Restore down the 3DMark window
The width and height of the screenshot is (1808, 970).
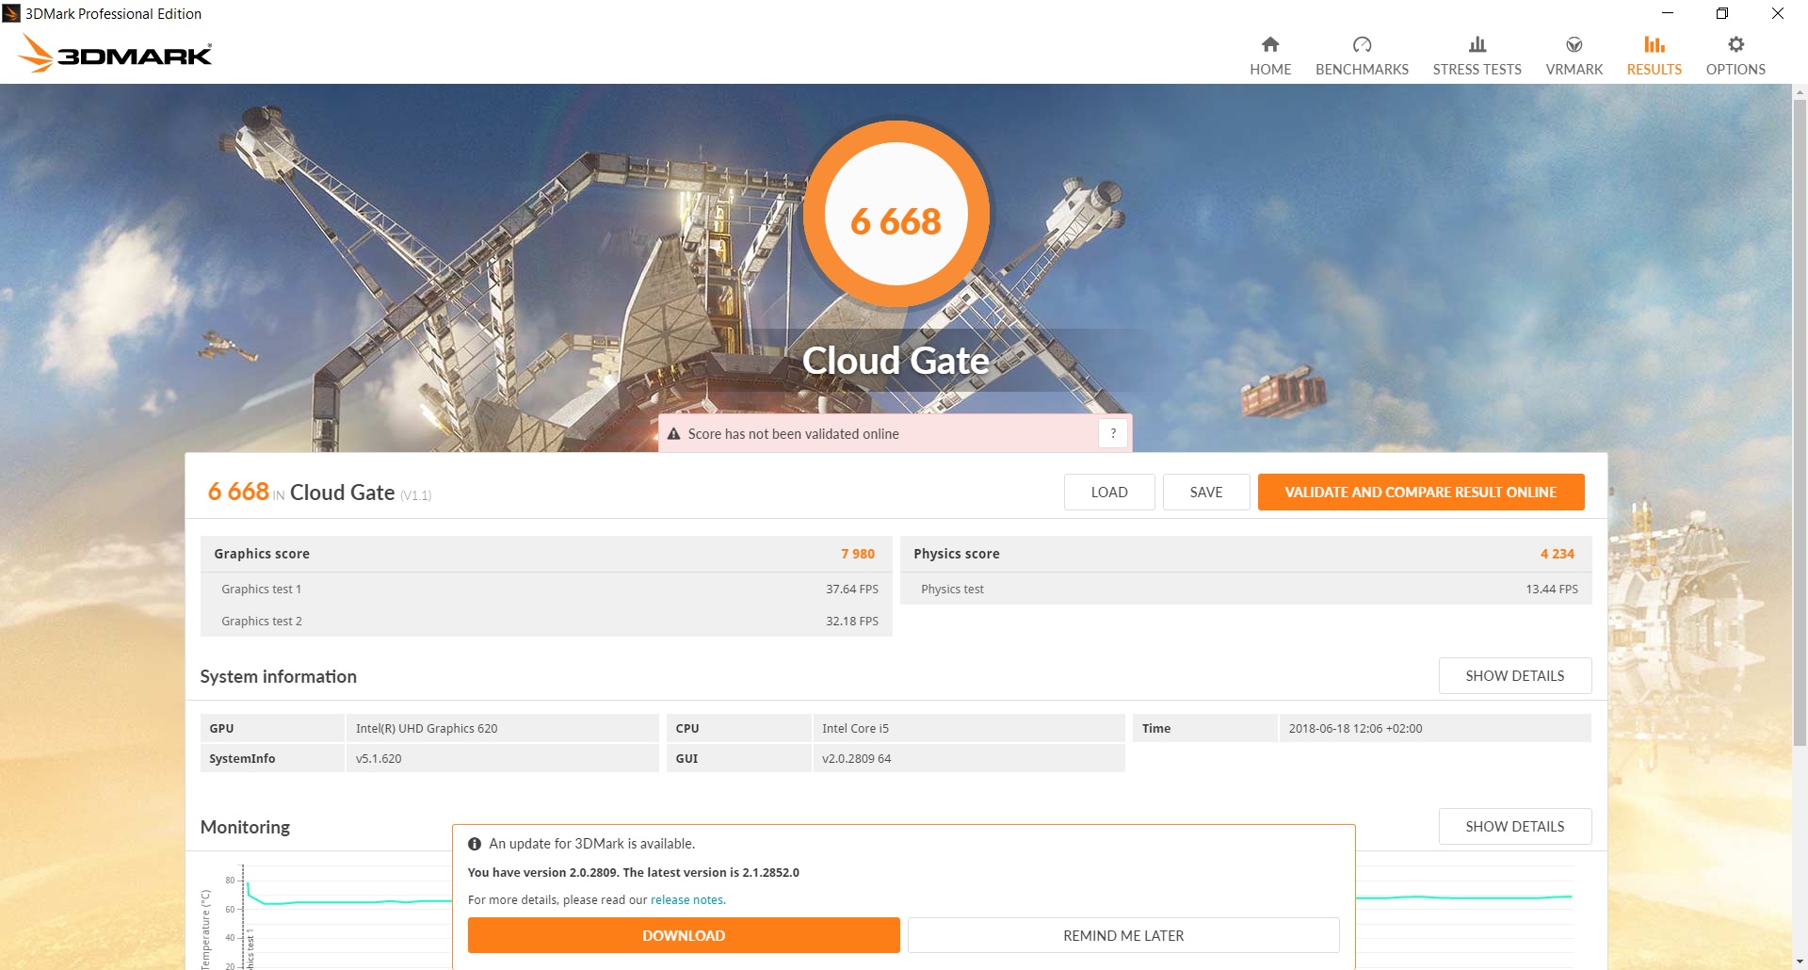1722,13
